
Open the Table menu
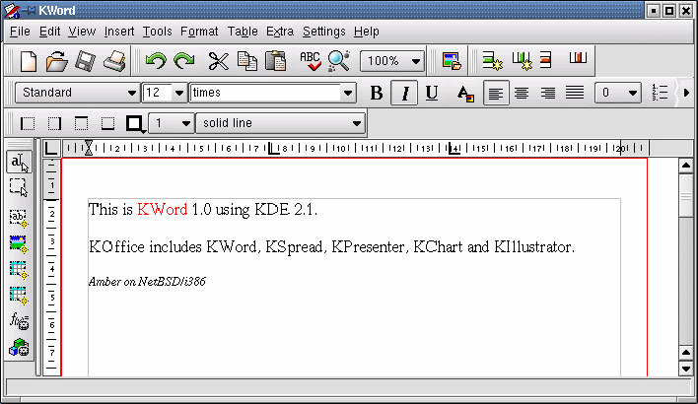pyautogui.click(x=243, y=32)
